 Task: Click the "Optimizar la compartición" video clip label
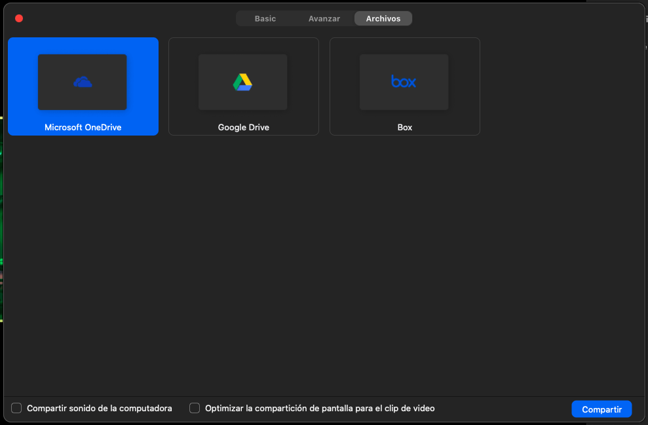point(320,409)
